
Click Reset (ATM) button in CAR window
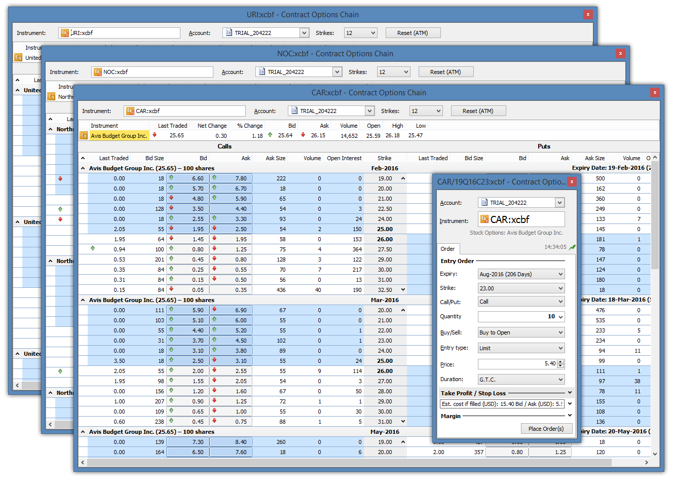[477, 111]
